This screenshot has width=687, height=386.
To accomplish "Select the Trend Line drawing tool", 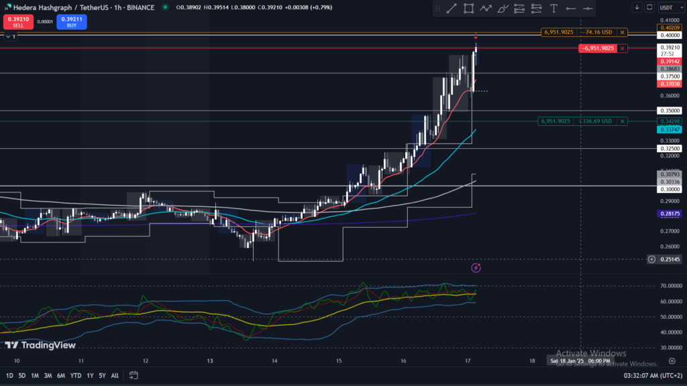I will (452, 9).
